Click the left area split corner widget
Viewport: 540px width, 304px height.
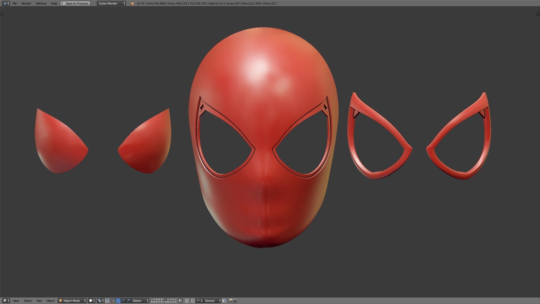(x=1, y=14)
